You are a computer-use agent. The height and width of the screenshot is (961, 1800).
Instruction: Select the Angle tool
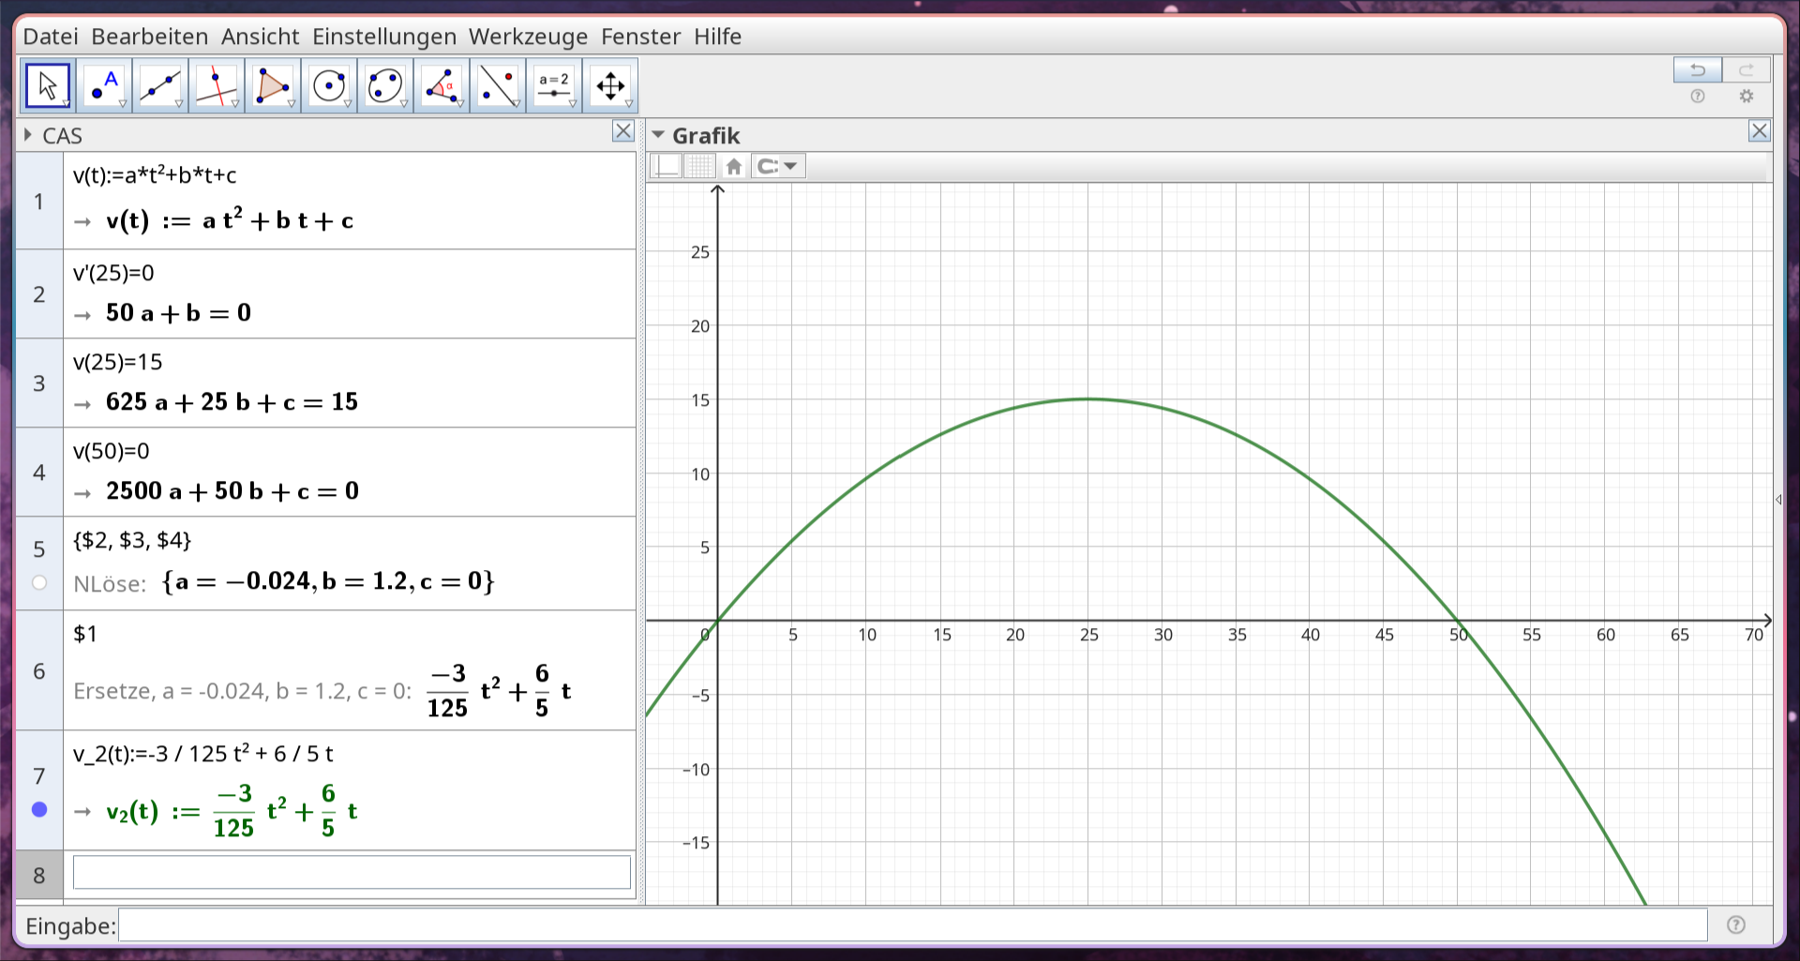442,86
